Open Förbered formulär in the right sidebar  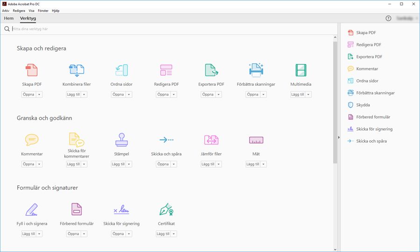coord(369,117)
